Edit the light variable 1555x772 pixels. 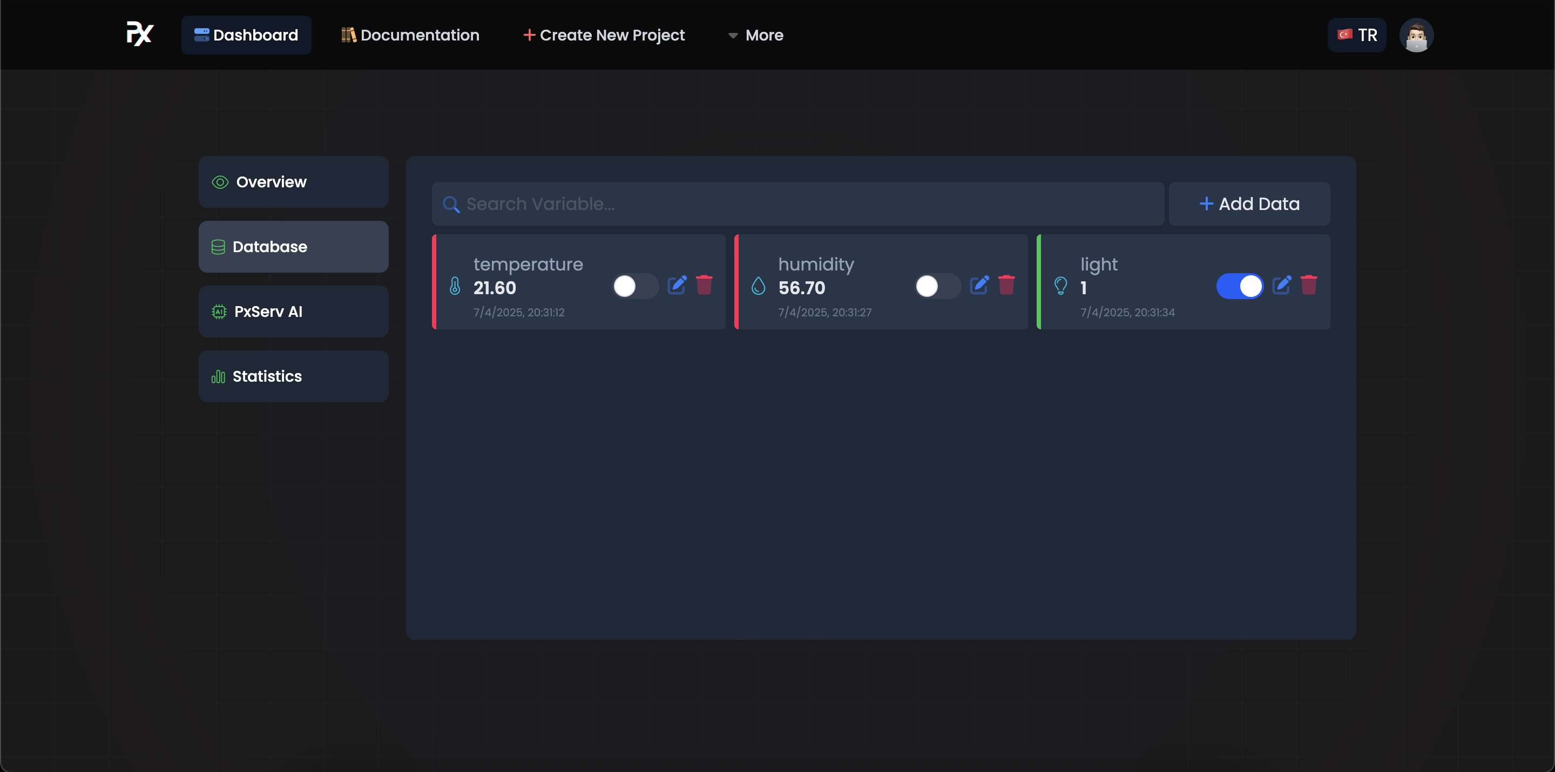[1282, 285]
